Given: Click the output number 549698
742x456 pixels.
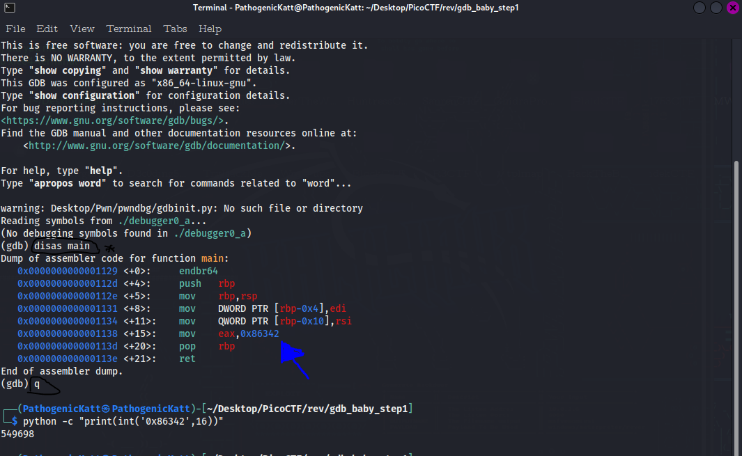Looking at the screenshot, I should coord(17,434).
